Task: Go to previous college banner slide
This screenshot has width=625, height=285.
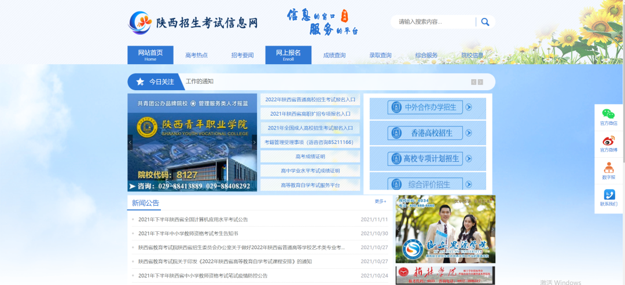Action: coord(130,142)
